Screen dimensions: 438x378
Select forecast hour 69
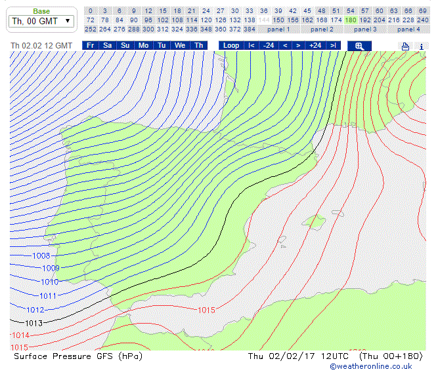tap(423, 11)
